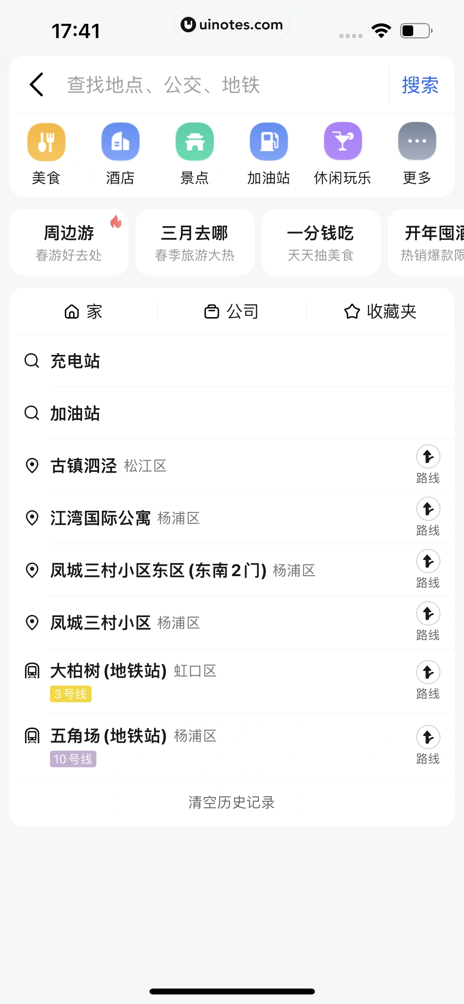This screenshot has width=464, height=1004.
Task: Show 更多 categories icon
Action: 417,142
